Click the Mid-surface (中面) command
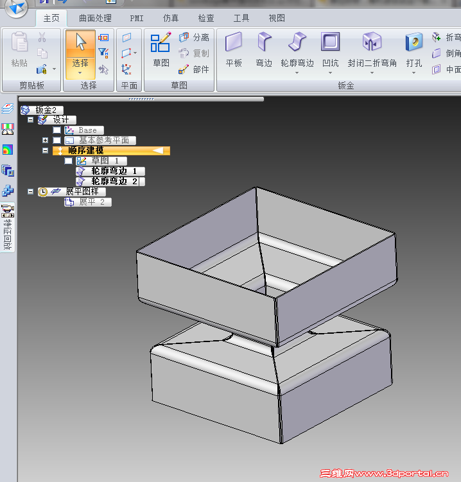This screenshot has width=461, height=482. point(446,69)
